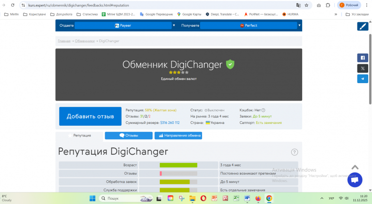The image size is (372, 204).
Task: Open the Усі закладки folder
Action: pyautogui.click(x=357, y=14)
